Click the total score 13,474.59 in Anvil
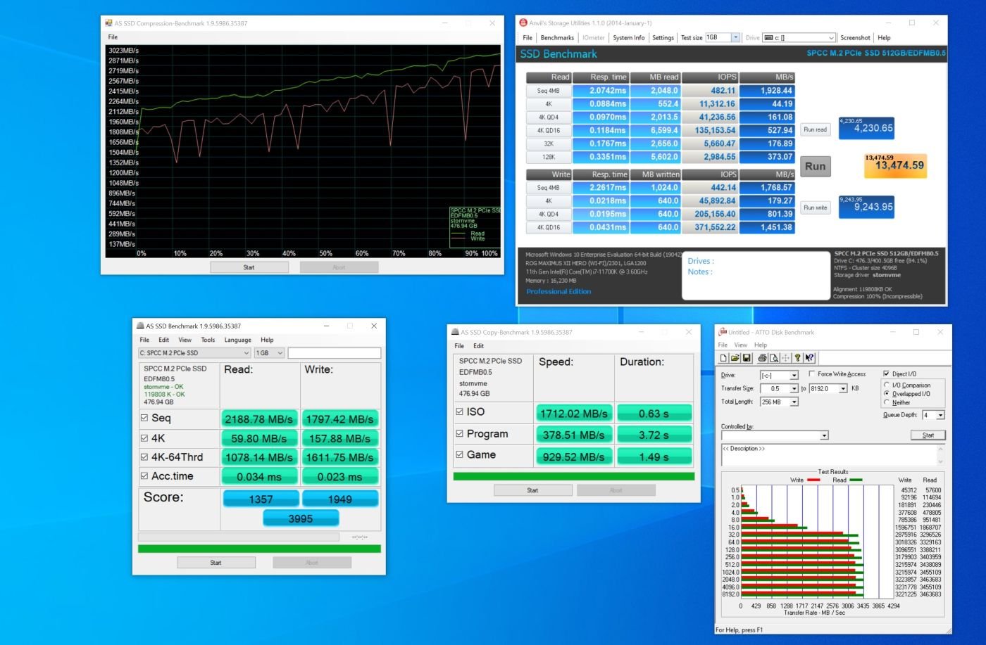 895,166
